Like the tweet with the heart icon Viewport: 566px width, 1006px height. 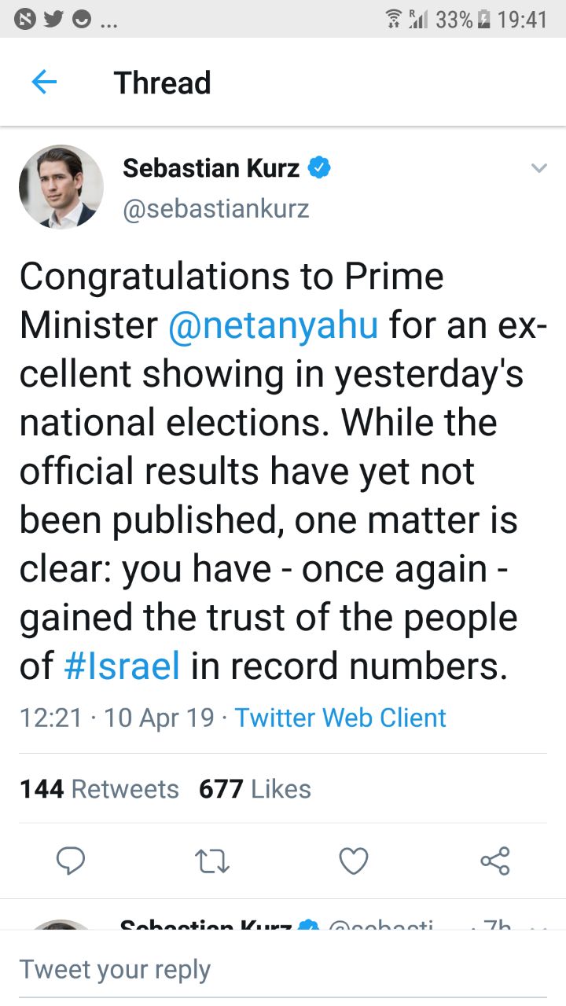(354, 861)
